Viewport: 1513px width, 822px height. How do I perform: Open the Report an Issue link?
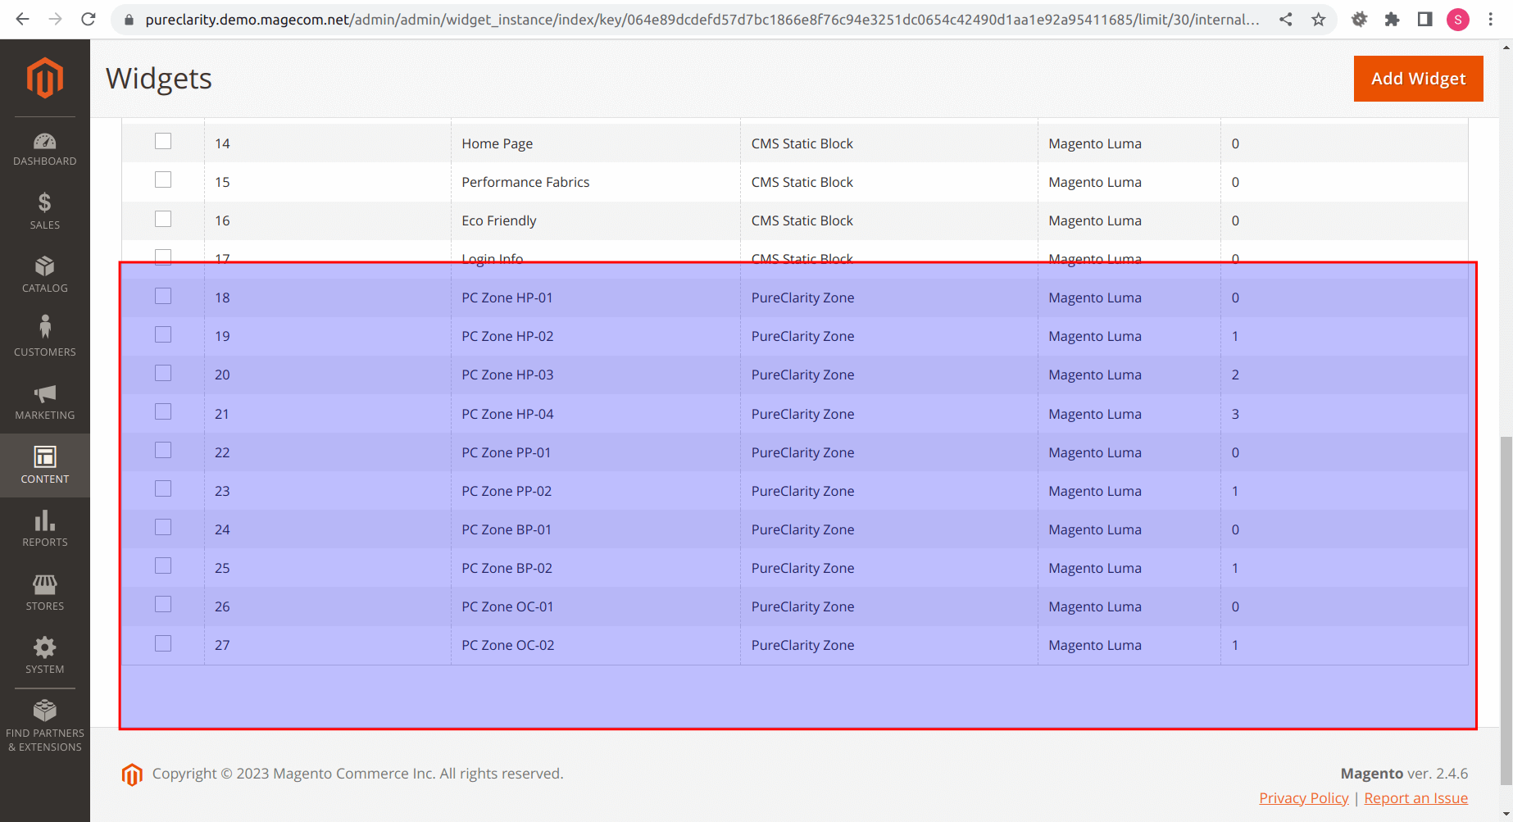click(x=1415, y=798)
